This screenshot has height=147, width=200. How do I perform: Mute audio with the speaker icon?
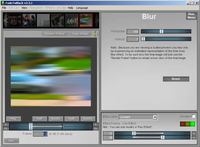coord(95,34)
